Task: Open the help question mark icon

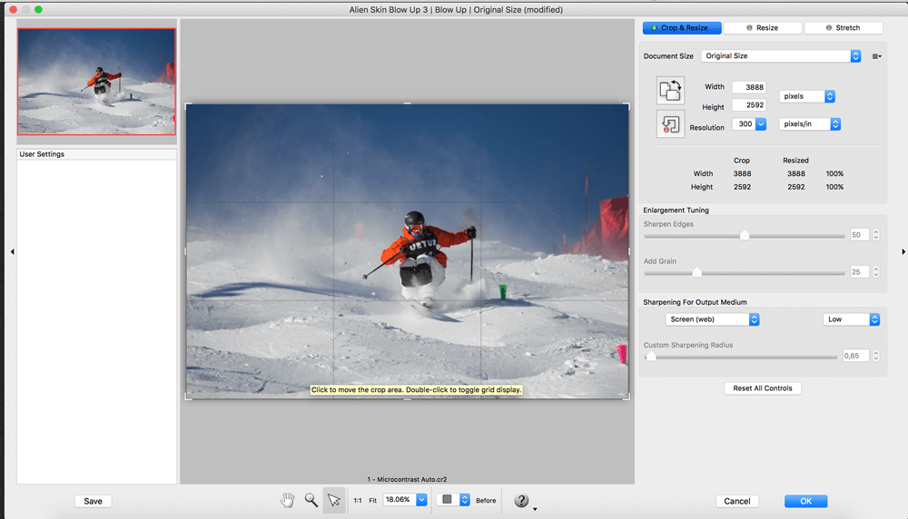Action: (521, 501)
